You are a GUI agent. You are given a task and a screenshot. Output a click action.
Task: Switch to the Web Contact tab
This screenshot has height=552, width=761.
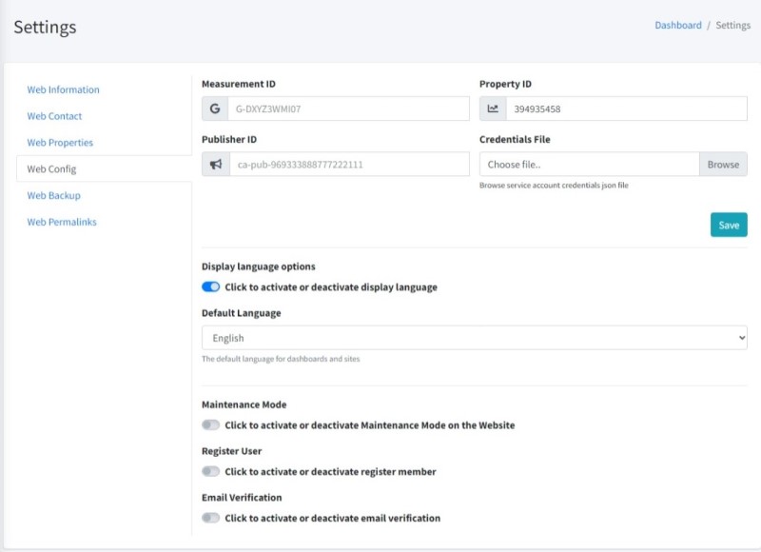tap(55, 116)
